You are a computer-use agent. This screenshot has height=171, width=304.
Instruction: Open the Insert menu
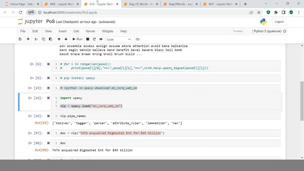coord(62,31)
